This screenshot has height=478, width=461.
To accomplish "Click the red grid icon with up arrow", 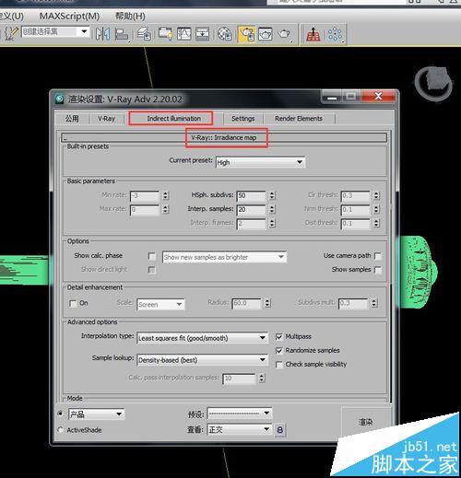I will click(313, 34).
